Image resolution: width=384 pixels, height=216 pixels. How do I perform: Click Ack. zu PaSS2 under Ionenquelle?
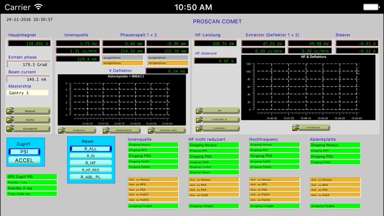click(x=153, y=200)
